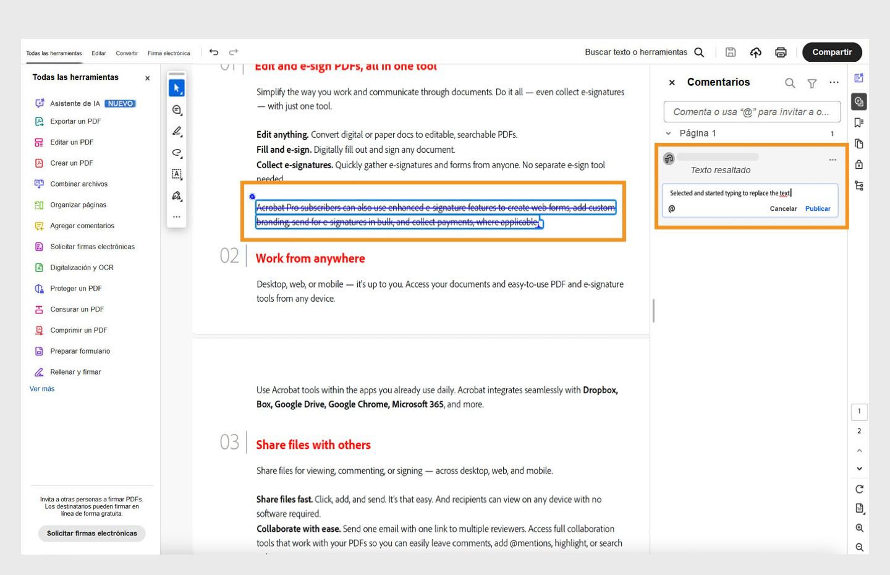The height and width of the screenshot is (575, 890).
Task: Click the "Work from anywhere" heading
Action: tap(310, 258)
